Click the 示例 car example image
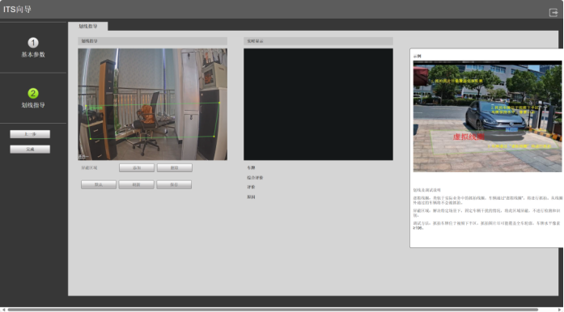This screenshot has height=312, width=564. 487,116
